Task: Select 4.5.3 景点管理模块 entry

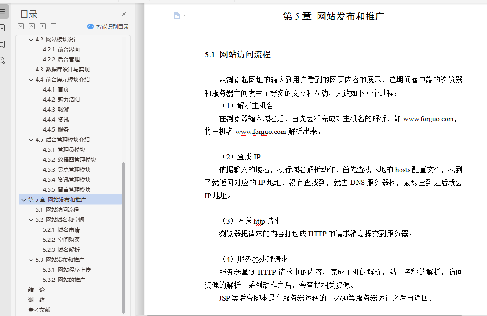Action: pos(67,169)
